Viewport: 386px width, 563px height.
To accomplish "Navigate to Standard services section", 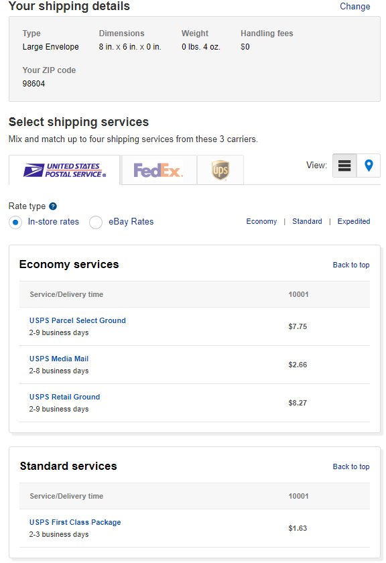I will pyautogui.click(x=307, y=221).
